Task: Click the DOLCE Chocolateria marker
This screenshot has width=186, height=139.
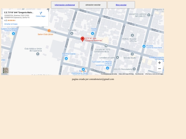Action: (x=134, y=69)
